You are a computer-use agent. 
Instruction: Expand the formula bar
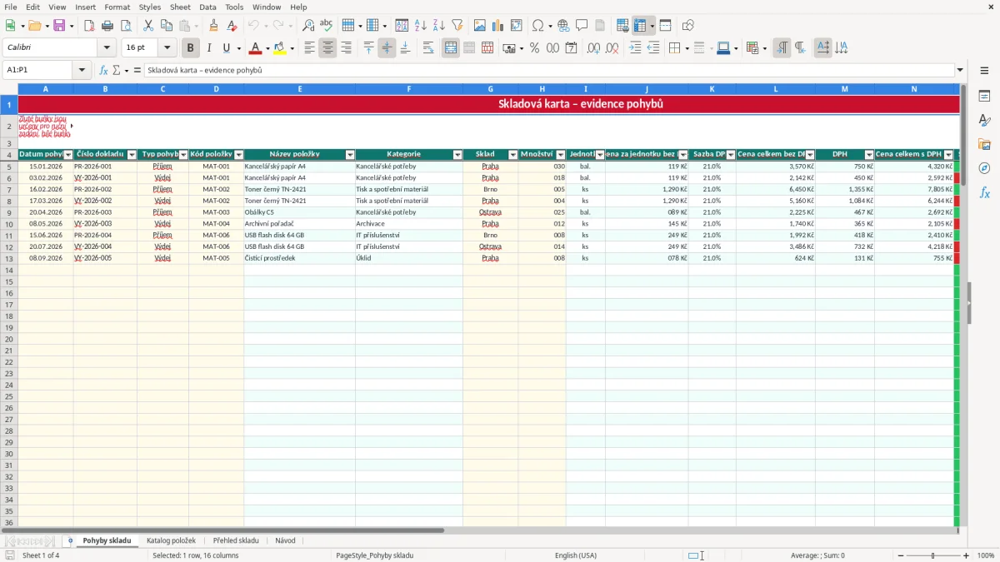coord(960,71)
